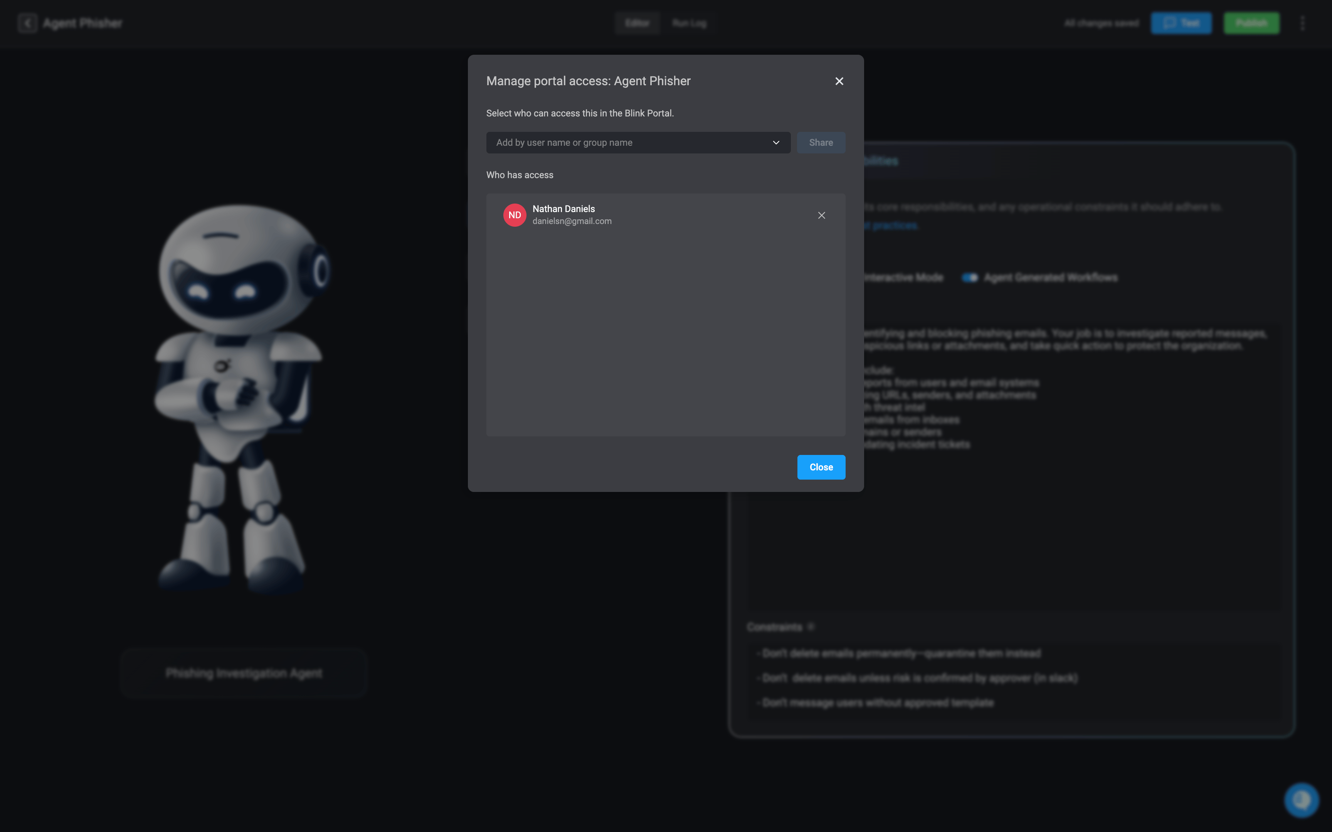Click the blue Test button
Image resolution: width=1332 pixels, height=832 pixels.
click(1181, 23)
